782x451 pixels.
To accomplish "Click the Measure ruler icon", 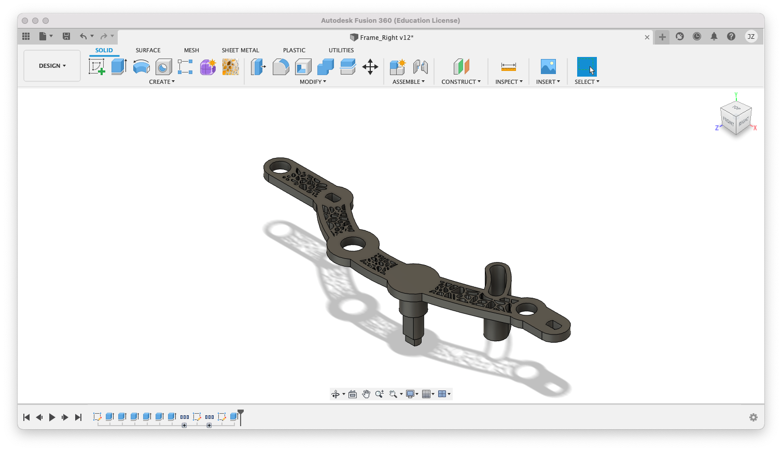I will (509, 67).
